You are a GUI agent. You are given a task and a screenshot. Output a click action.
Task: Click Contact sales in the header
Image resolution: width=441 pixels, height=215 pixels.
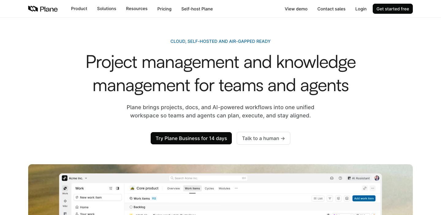click(x=331, y=9)
